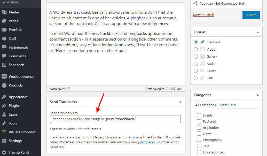Select the Quote post format radio
267x156 pixels.
click(x=196, y=71)
